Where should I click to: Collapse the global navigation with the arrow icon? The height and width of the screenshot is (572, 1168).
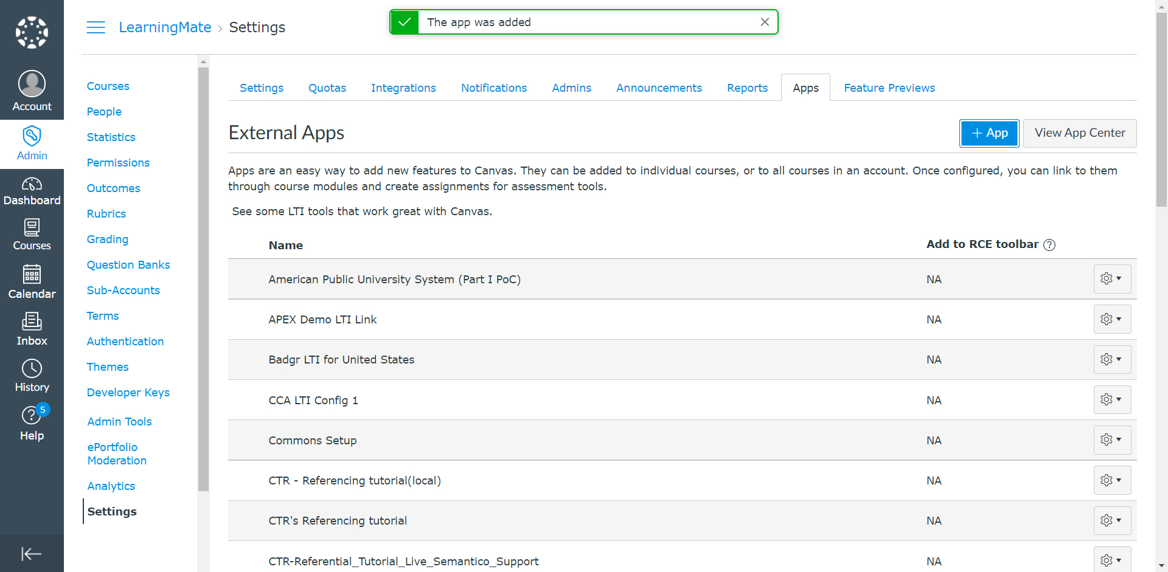[32, 554]
